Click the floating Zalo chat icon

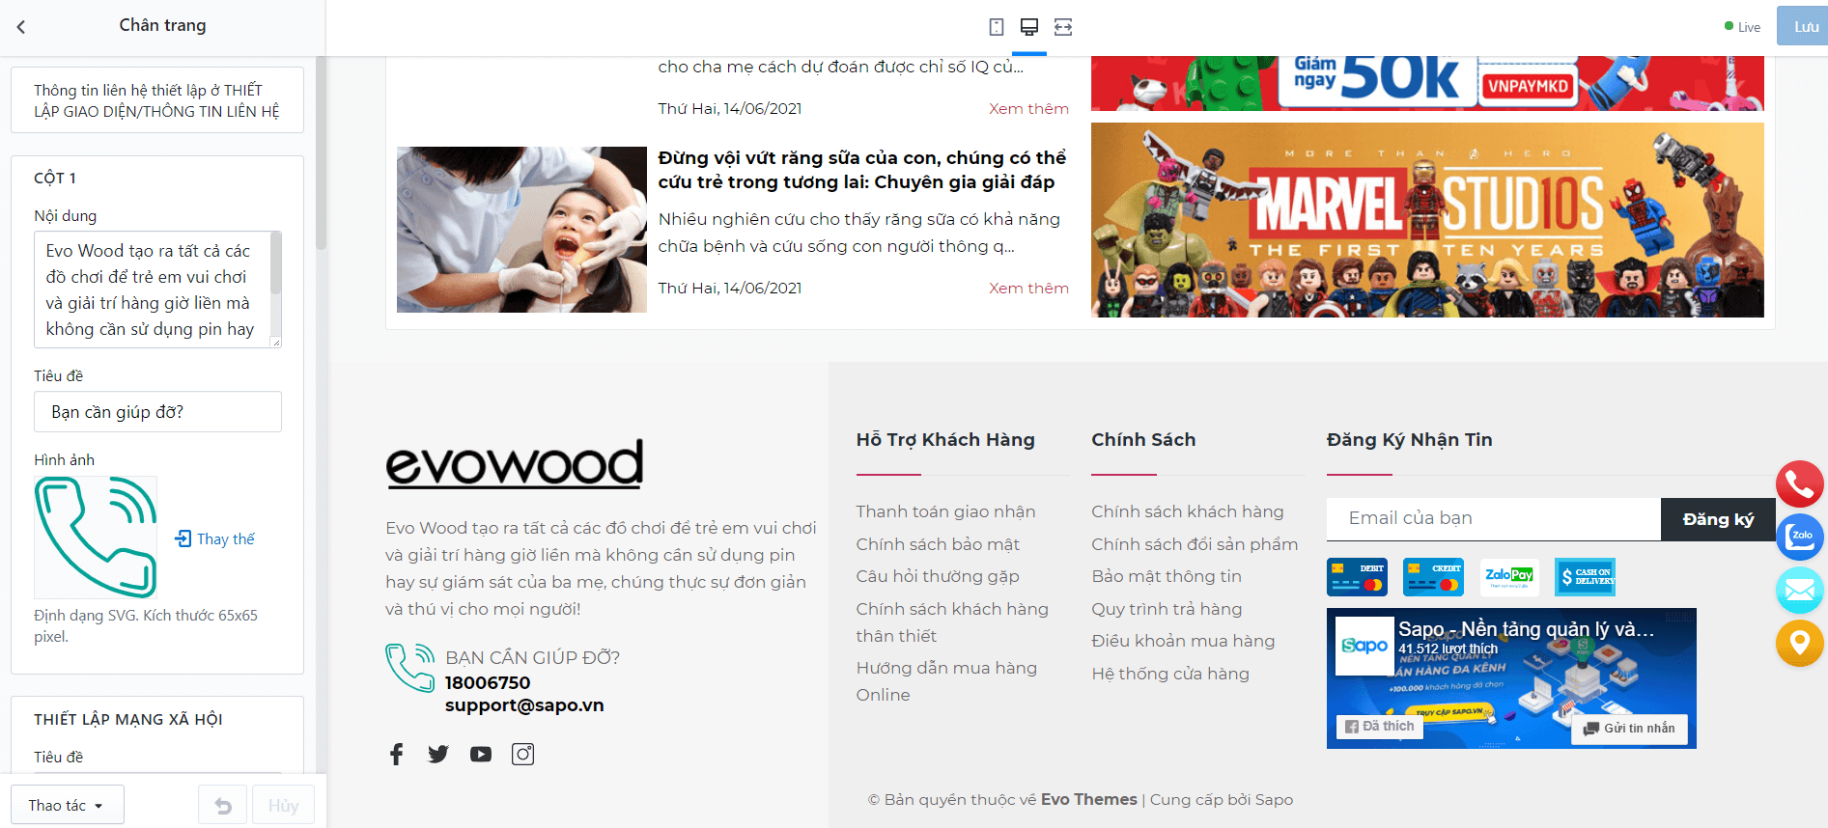click(x=1800, y=538)
